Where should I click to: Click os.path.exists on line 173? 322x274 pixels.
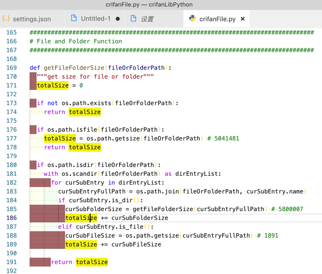[87, 103]
